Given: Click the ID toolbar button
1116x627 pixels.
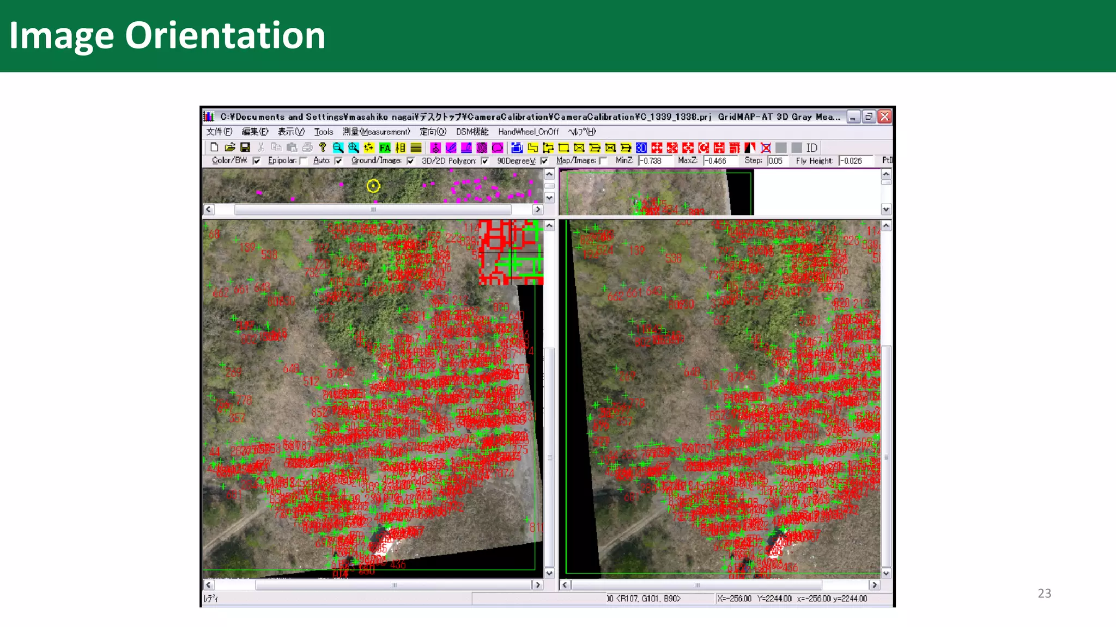Looking at the screenshot, I should point(812,147).
